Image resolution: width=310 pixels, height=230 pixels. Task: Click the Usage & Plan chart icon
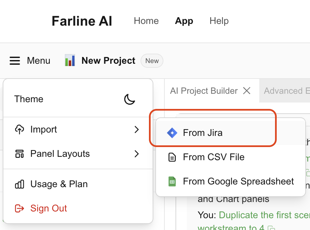click(20, 184)
